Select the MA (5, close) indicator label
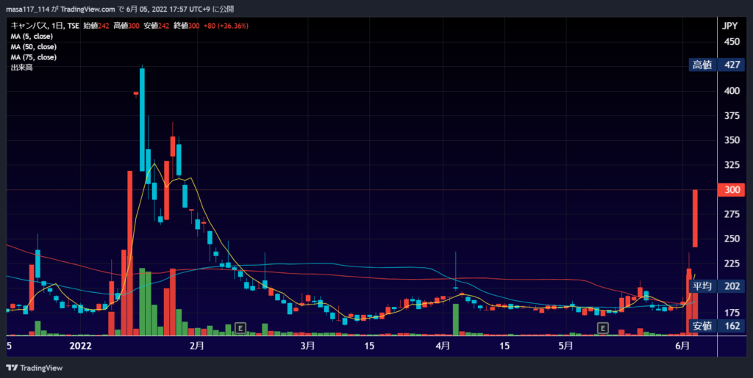Screen dimensions: 753x378 click(32, 37)
